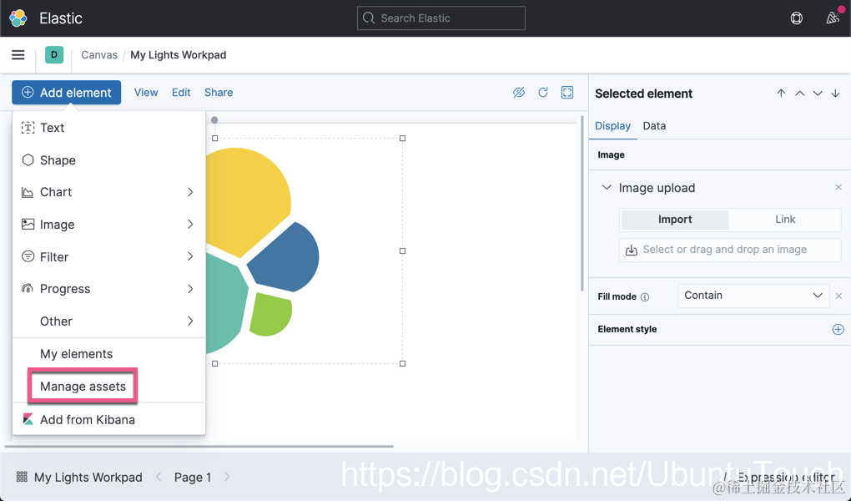
Task: Move element to top layer arrow
Action: pos(781,94)
